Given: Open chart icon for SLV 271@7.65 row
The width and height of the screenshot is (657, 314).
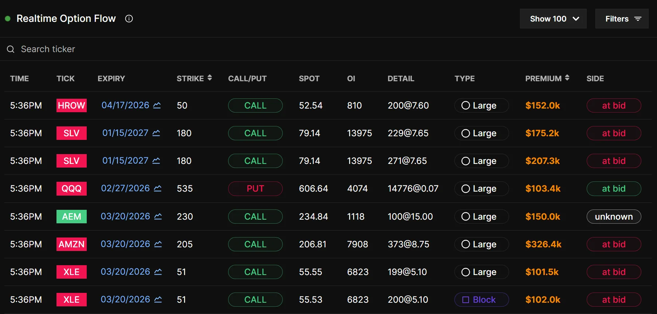Looking at the screenshot, I should [x=156, y=161].
